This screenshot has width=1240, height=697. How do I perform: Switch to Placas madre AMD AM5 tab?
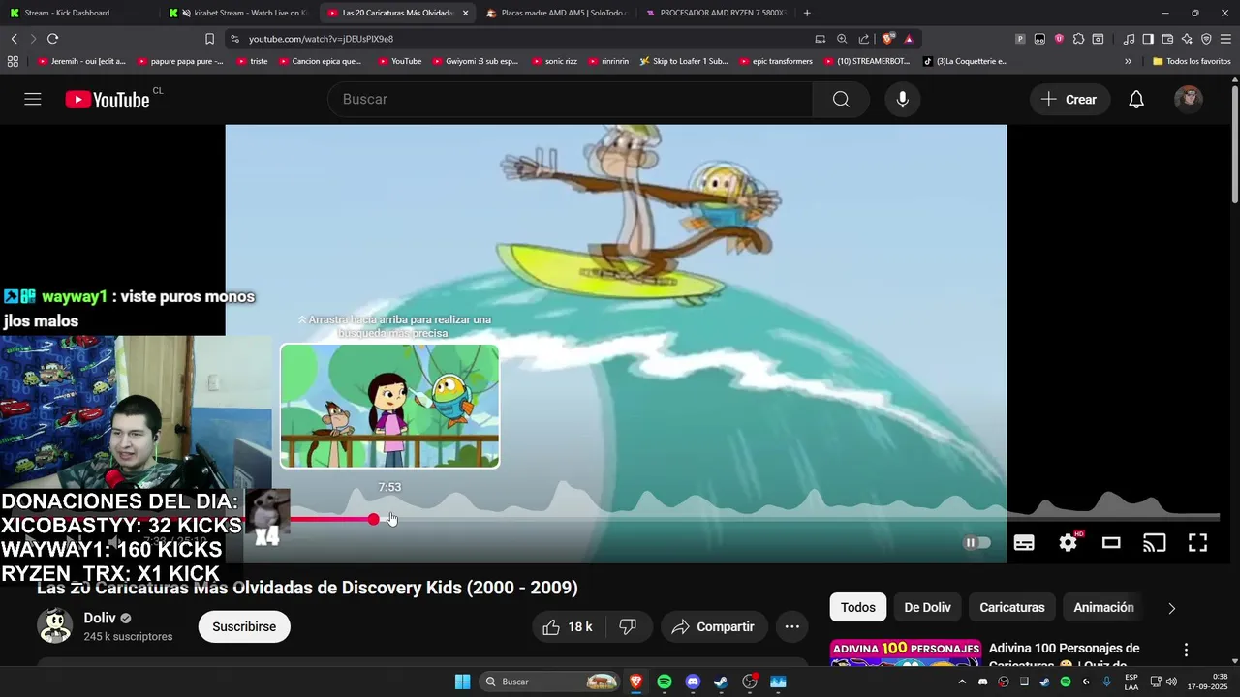click(557, 13)
